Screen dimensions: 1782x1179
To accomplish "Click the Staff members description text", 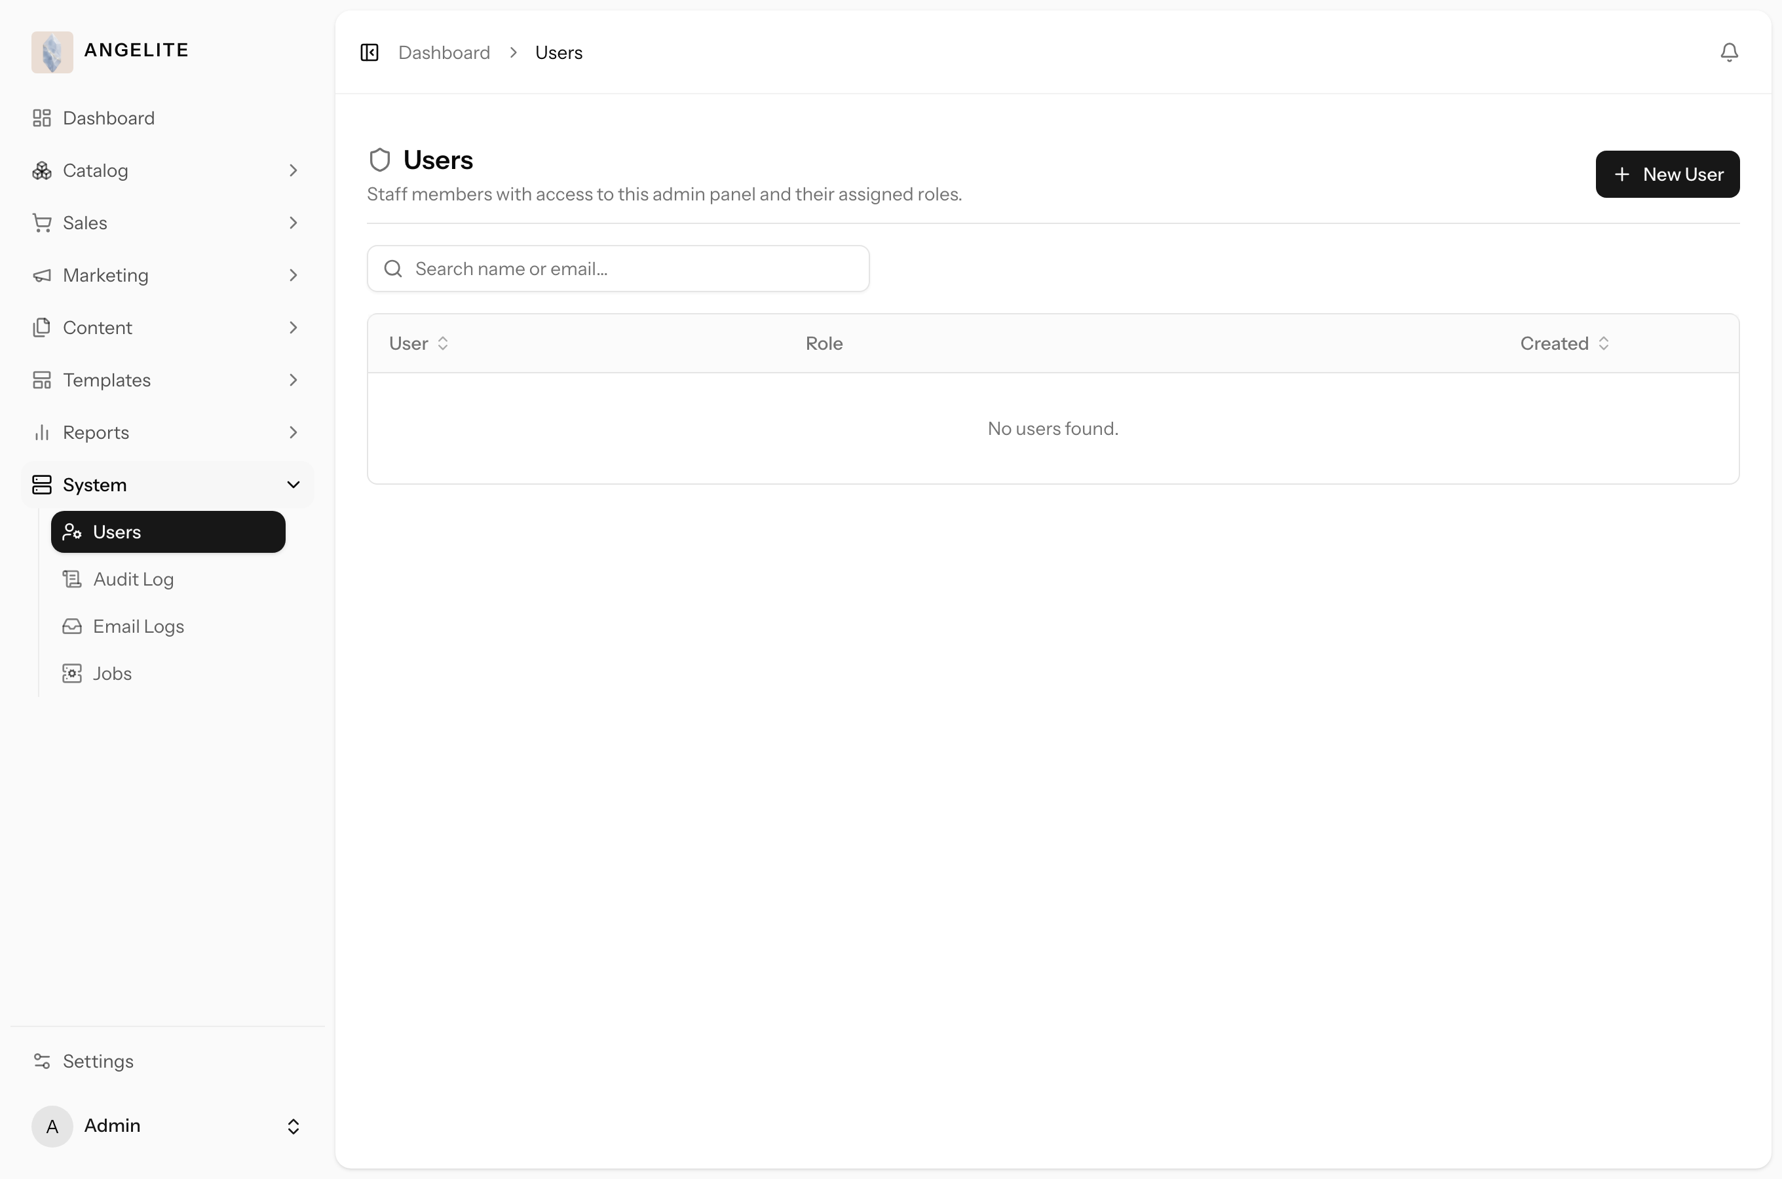I will 665,195.
